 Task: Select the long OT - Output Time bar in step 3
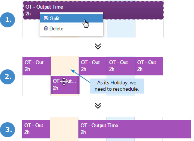(135, 129)
